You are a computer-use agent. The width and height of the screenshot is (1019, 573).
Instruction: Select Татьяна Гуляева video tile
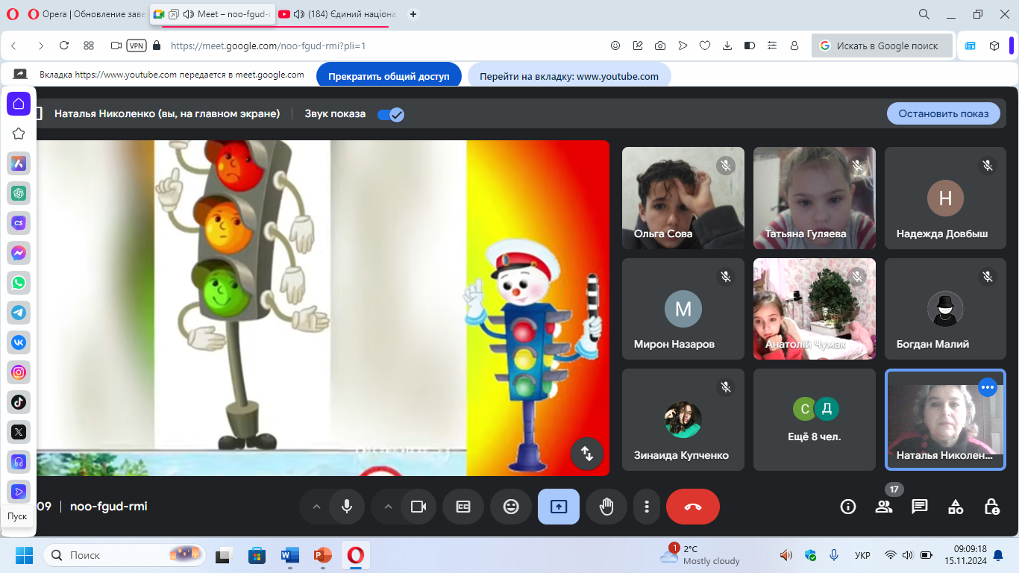click(815, 198)
